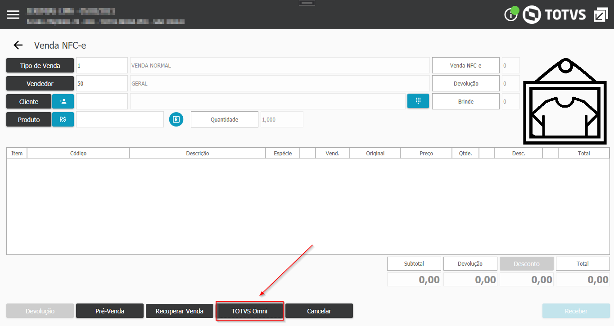This screenshot has height=326, width=614.
Task: Focus the Cliente code input field
Action: 102,101
